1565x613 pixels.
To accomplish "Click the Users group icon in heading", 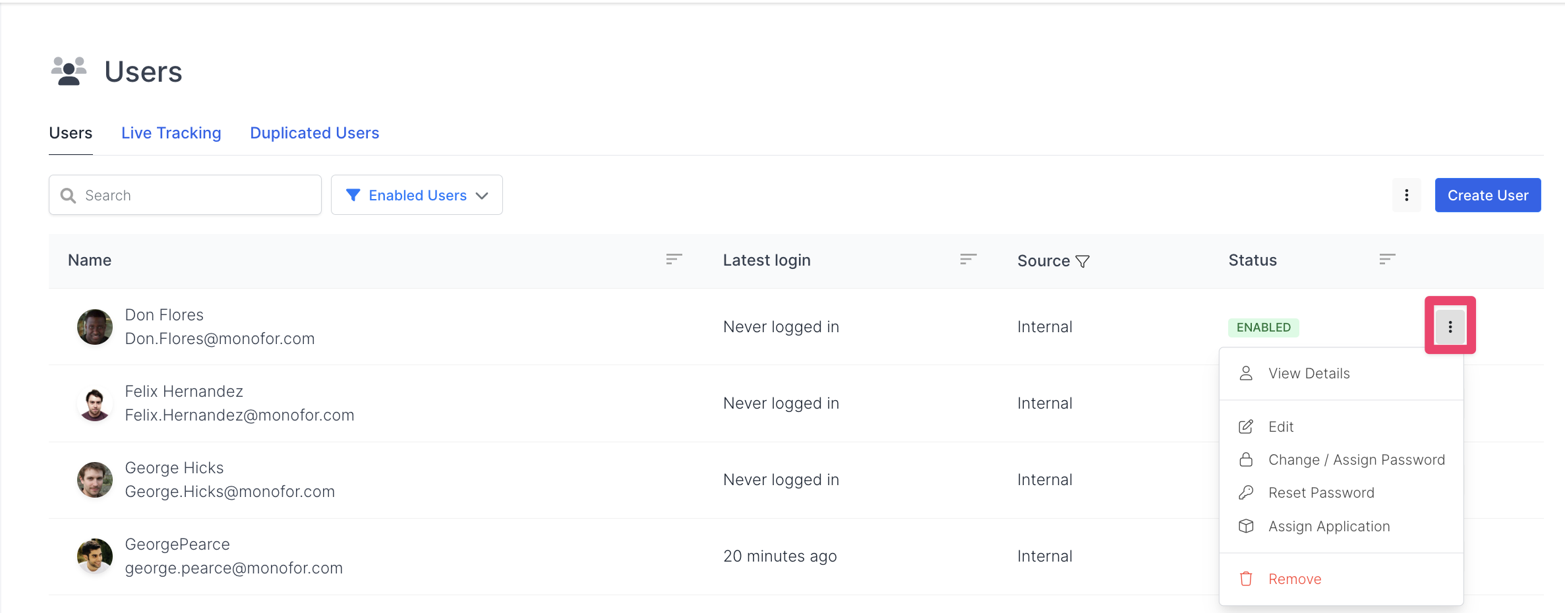I will point(69,71).
